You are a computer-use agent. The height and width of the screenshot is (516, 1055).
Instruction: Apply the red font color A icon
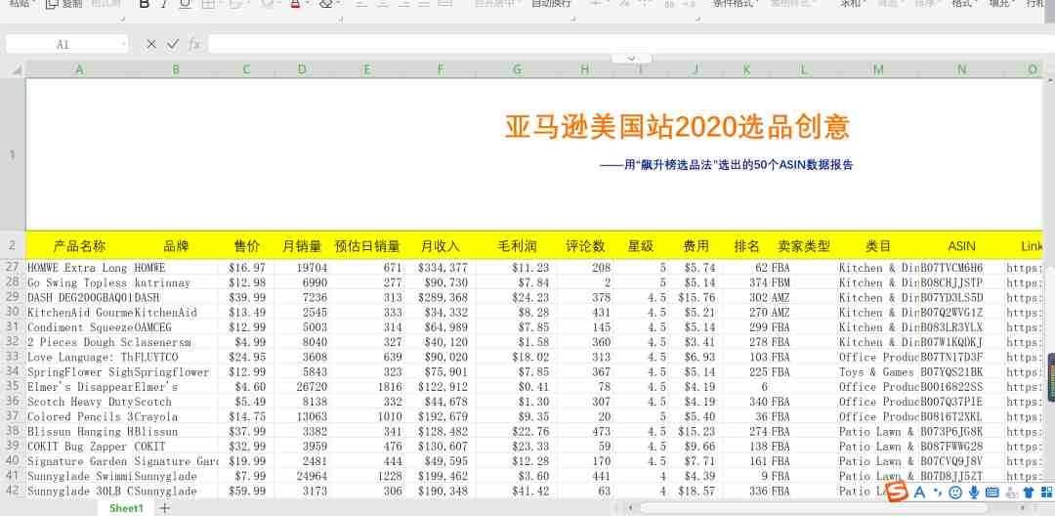[295, 4]
